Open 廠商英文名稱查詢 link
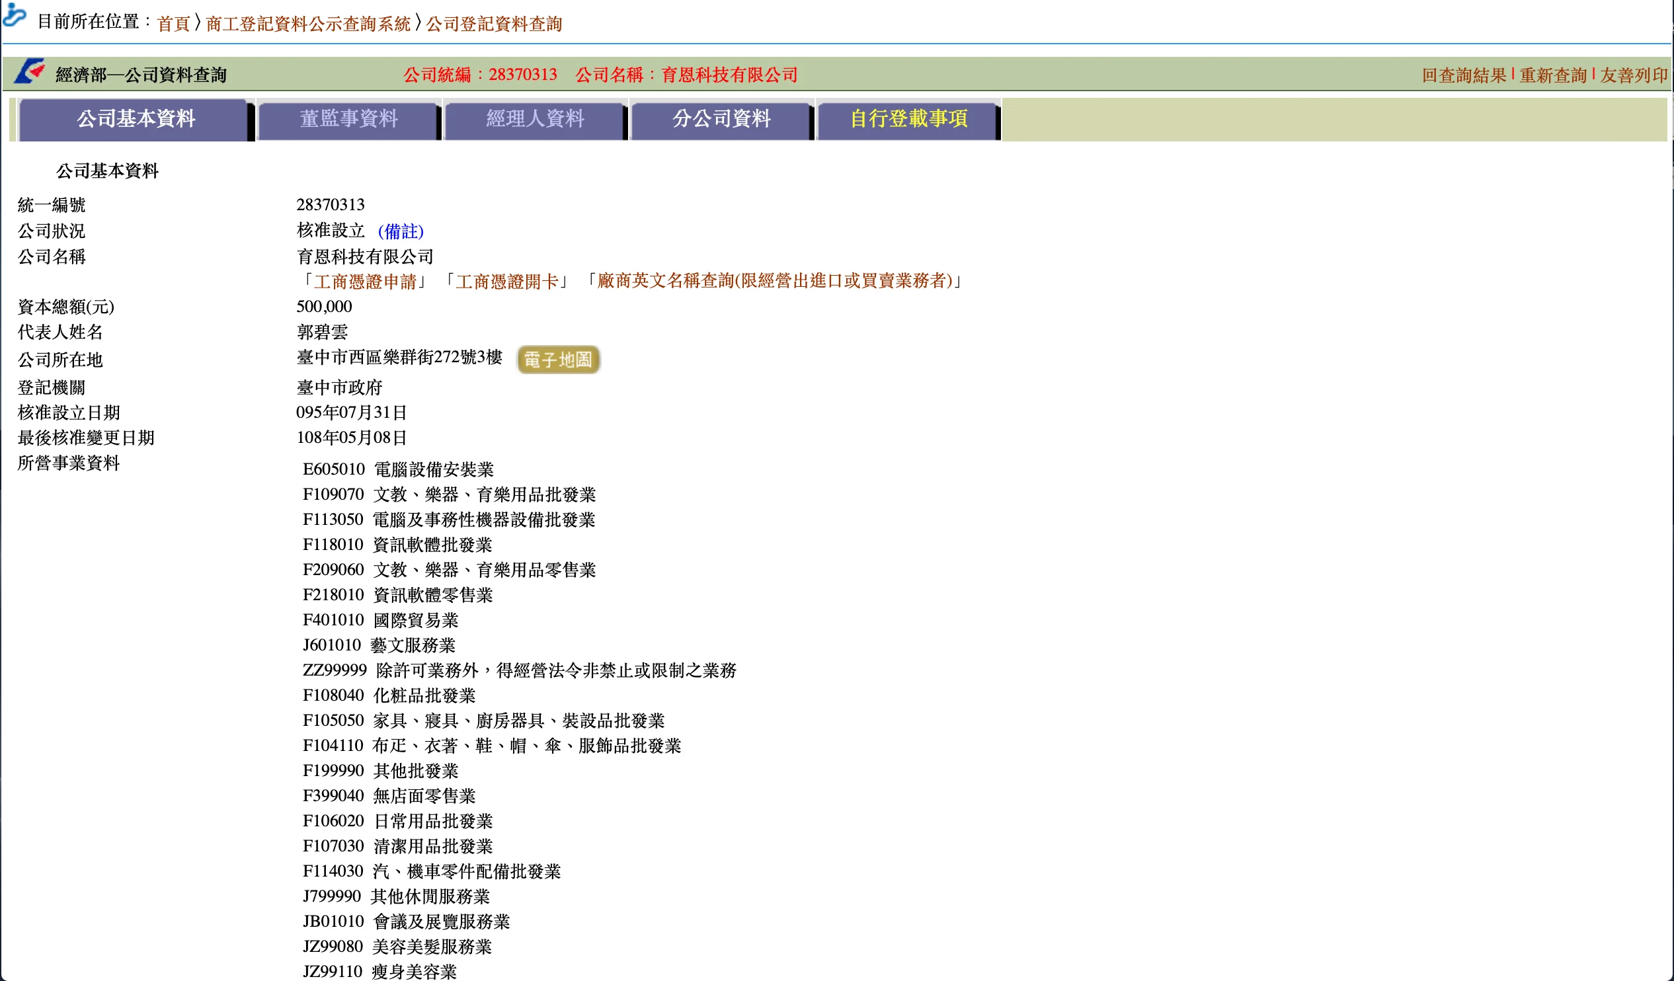The width and height of the screenshot is (1674, 981). 775,281
